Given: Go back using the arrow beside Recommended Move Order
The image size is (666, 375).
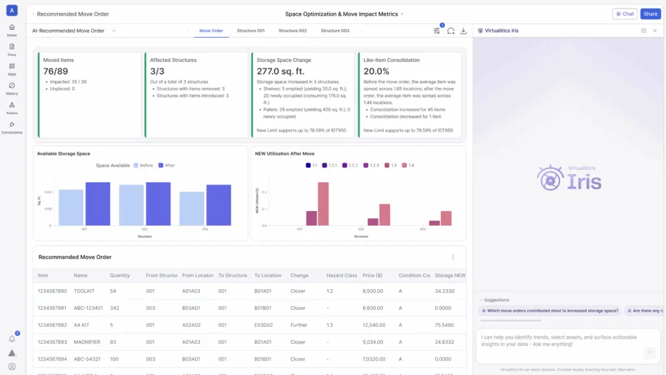Looking at the screenshot, I should pos(33,14).
